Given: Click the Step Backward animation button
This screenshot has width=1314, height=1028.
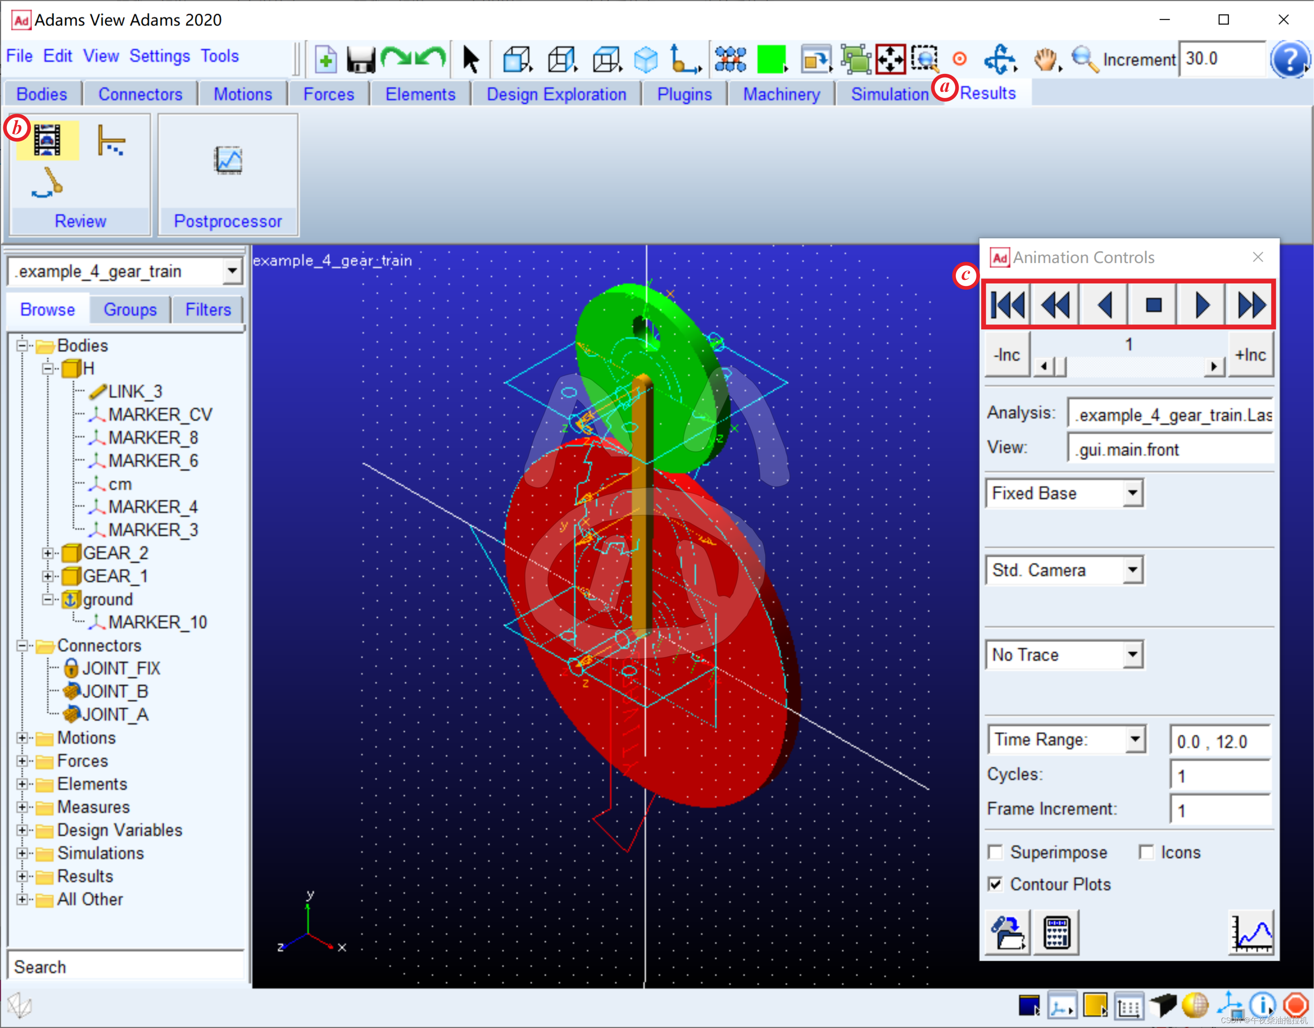Looking at the screenshot, I should (1104, 304).
